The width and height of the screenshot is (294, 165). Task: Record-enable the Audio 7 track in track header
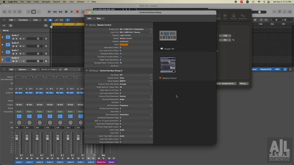coord(20,54)
